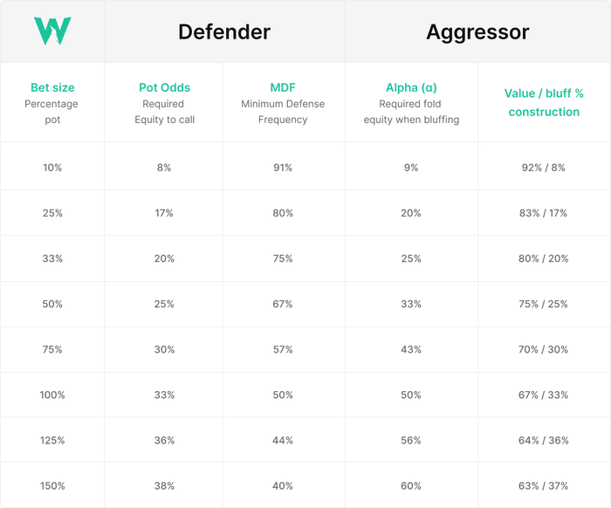611x508 pixels.
Task: Click the Value / bluff % construction header
Action: (x=544, y=102)
